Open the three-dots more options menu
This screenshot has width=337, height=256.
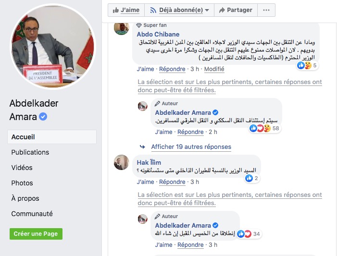pos(266,10)
